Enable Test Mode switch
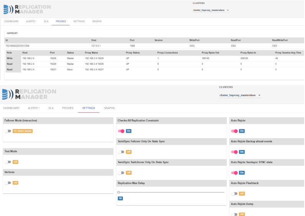Screen dimensions: 305x216 pyautogui.click(x=8, y=162)
